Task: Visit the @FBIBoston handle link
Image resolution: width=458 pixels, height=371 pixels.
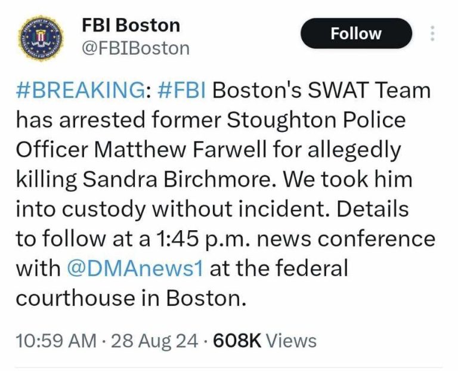Action: [136, 48]
